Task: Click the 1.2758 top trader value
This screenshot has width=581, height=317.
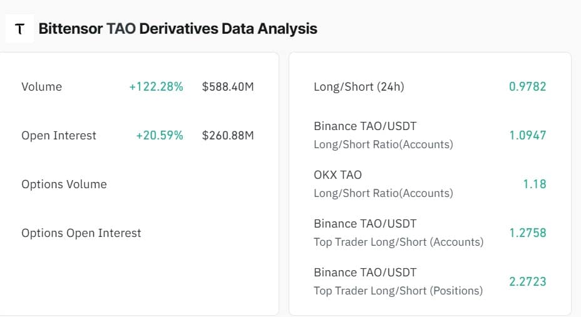Action: 528,233
